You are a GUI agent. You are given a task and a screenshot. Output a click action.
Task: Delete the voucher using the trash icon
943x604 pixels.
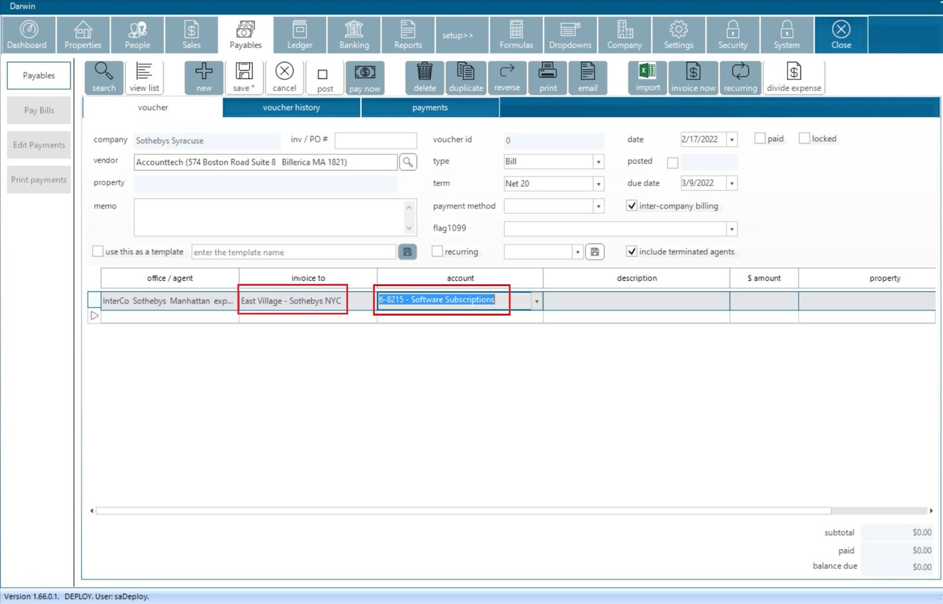tap(424, 77)
